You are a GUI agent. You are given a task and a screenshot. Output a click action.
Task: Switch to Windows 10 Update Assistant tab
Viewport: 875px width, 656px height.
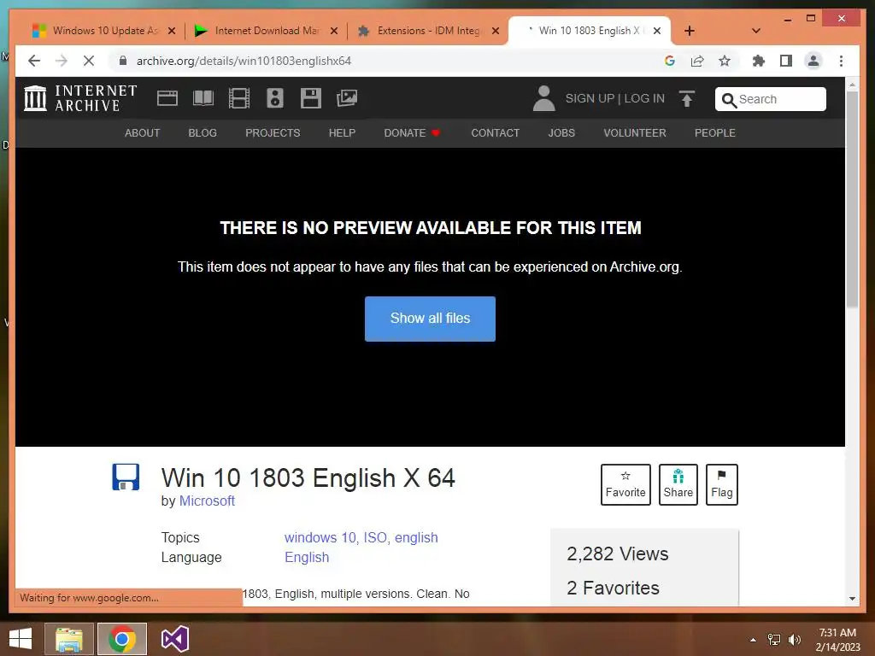[x=103, y=31]
